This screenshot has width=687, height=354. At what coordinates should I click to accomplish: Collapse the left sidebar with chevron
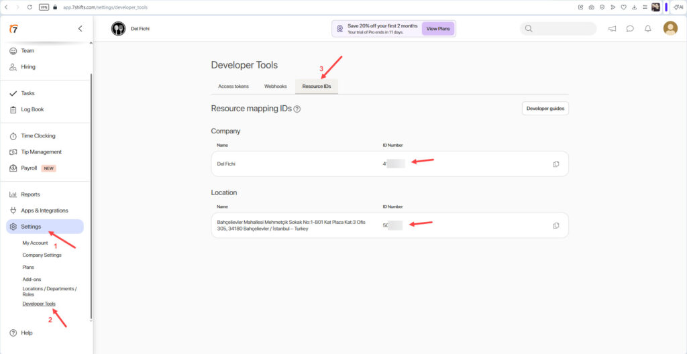81,28
